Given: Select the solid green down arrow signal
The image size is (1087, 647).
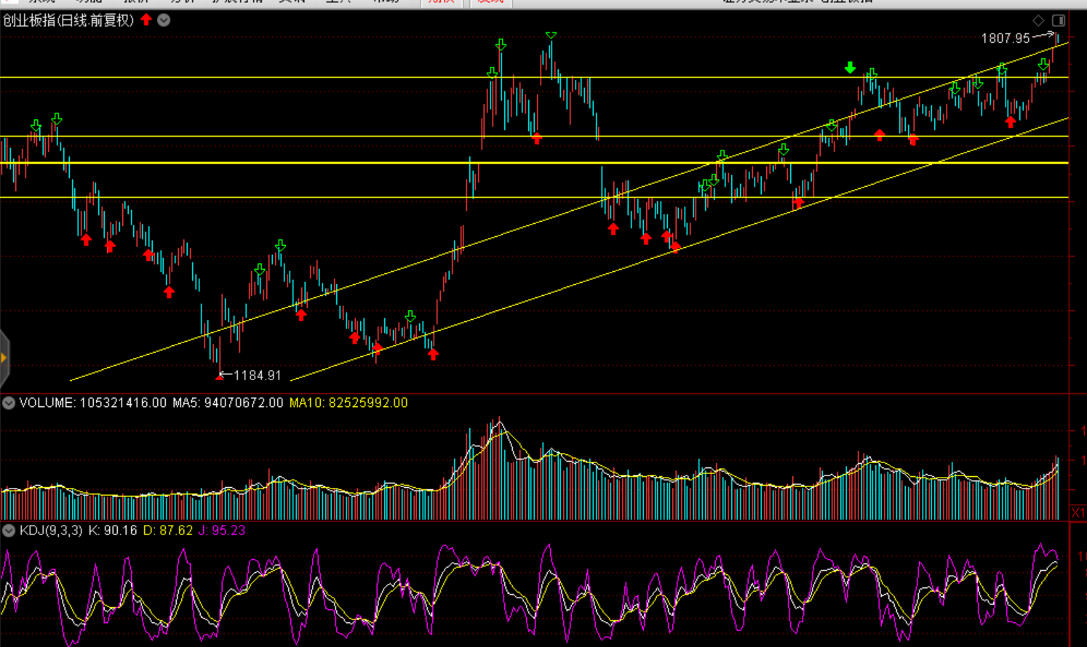Looking at the screenshot, I should click(x=850, y=68).
